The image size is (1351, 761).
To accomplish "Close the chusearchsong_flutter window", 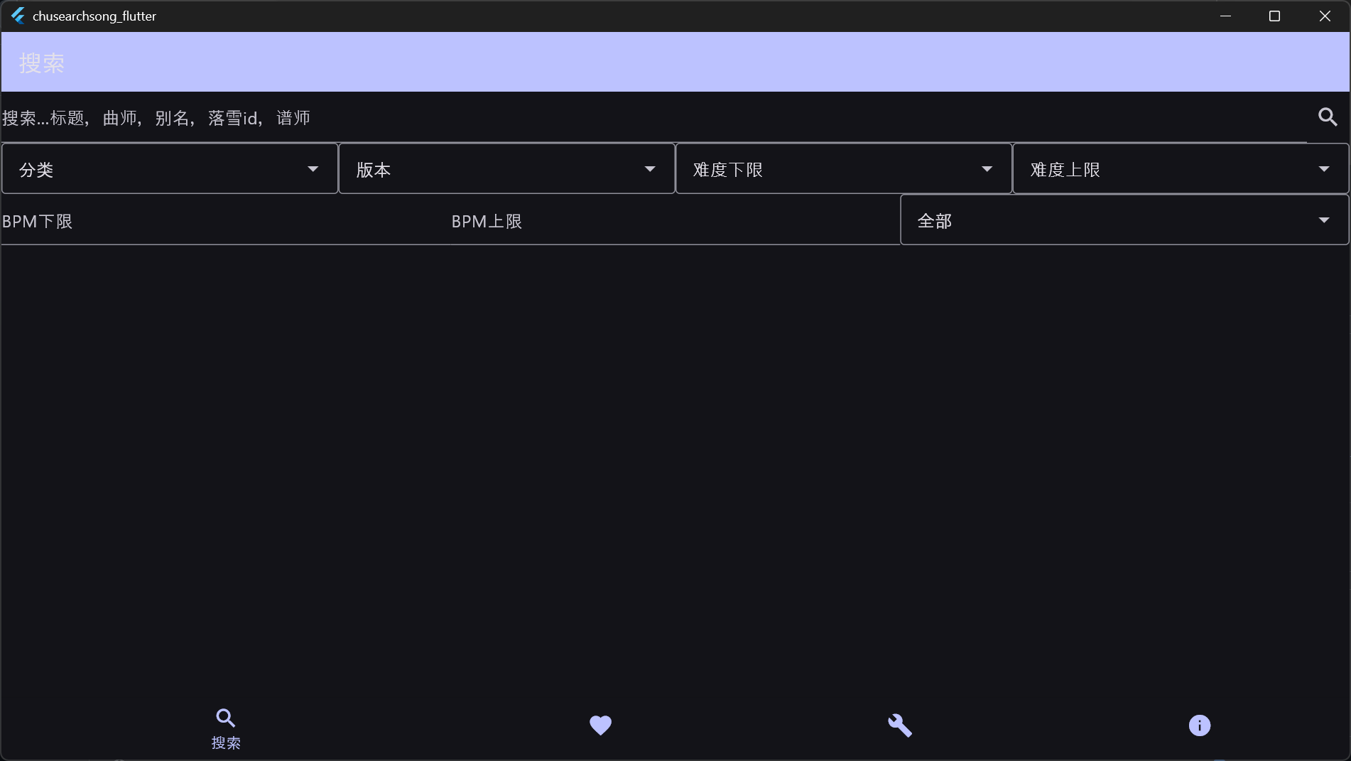I will 1325,16.
